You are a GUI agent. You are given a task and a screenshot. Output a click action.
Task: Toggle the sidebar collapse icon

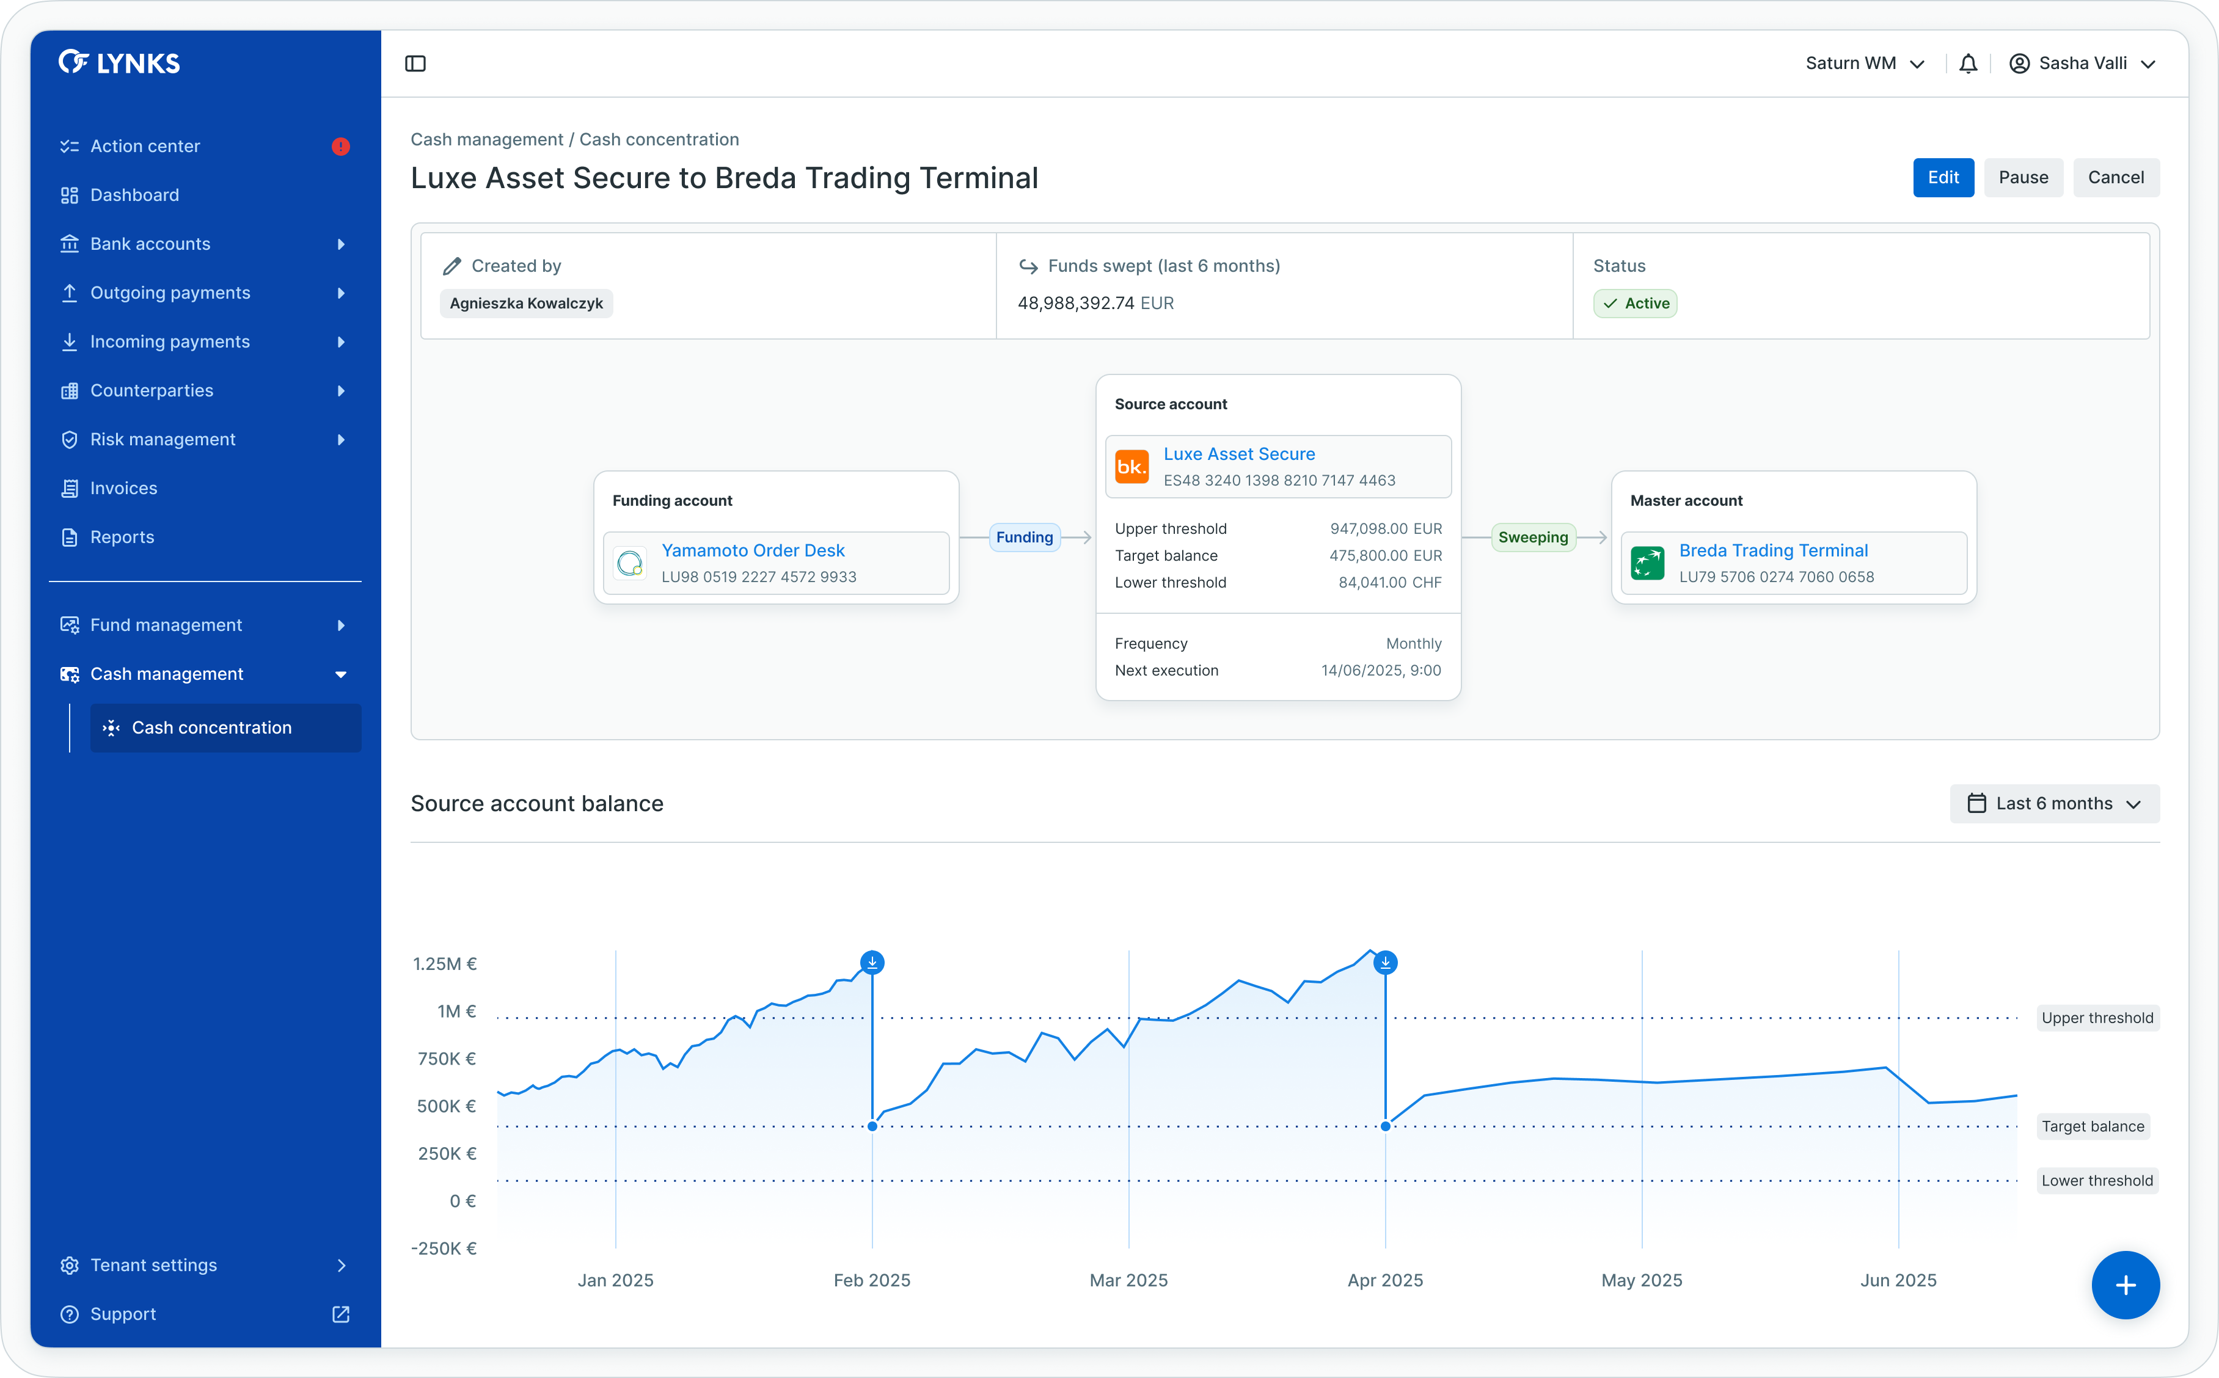pos(415,64)
